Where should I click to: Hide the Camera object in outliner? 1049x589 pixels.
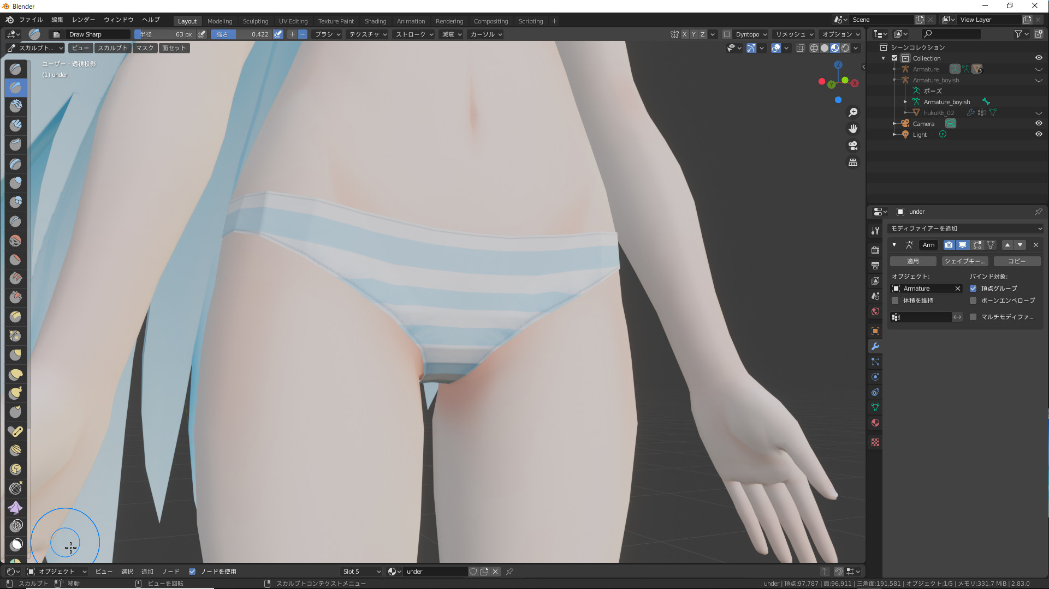pyautogui.click(x=1038, y=123)
